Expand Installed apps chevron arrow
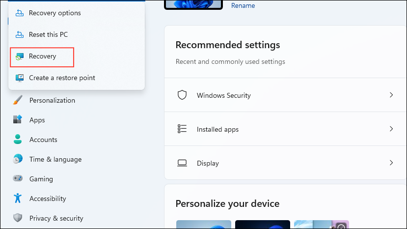This screenshot has width=407, height=229. click(391, 129)
